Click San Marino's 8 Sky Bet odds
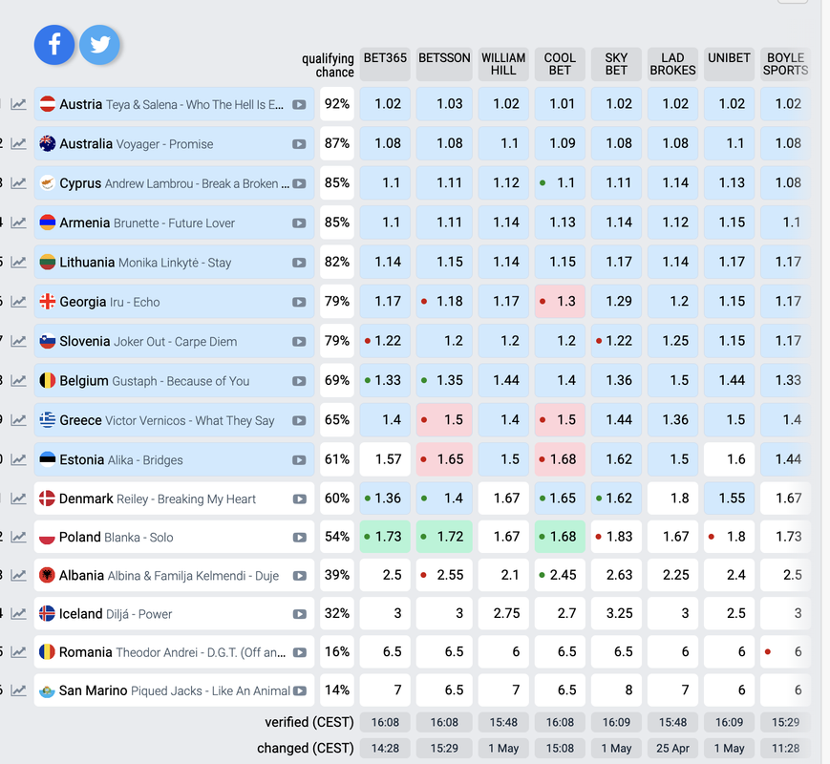Screen dimensions: 830x764 616,690
